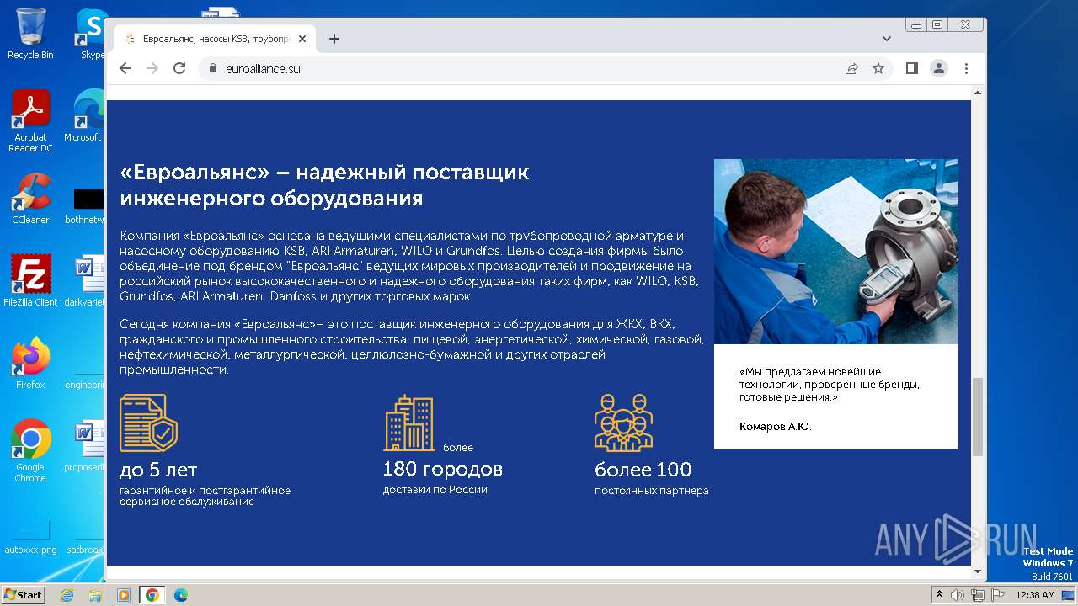Screen dimensions: 1078x606
Task: Open the Recycle Bin desktop icon
Action: click(x=30, y=33)
